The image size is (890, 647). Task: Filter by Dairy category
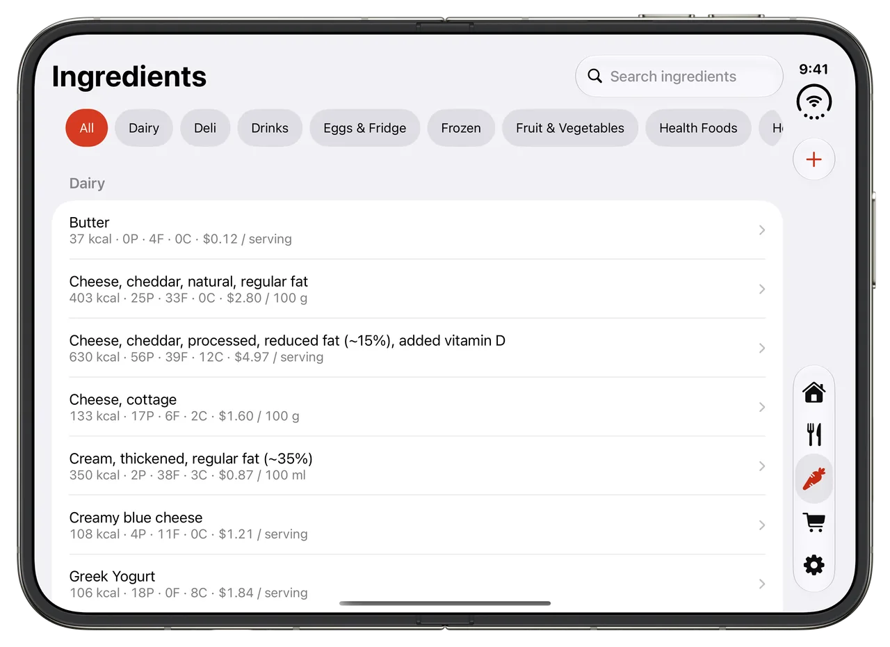[x=144, y=128]
